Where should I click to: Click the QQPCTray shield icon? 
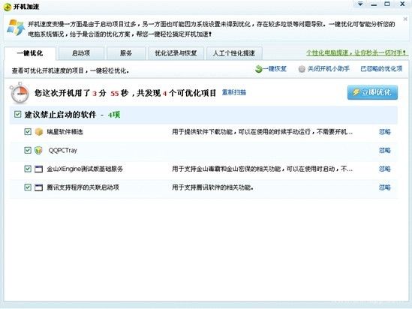point(38,151)
